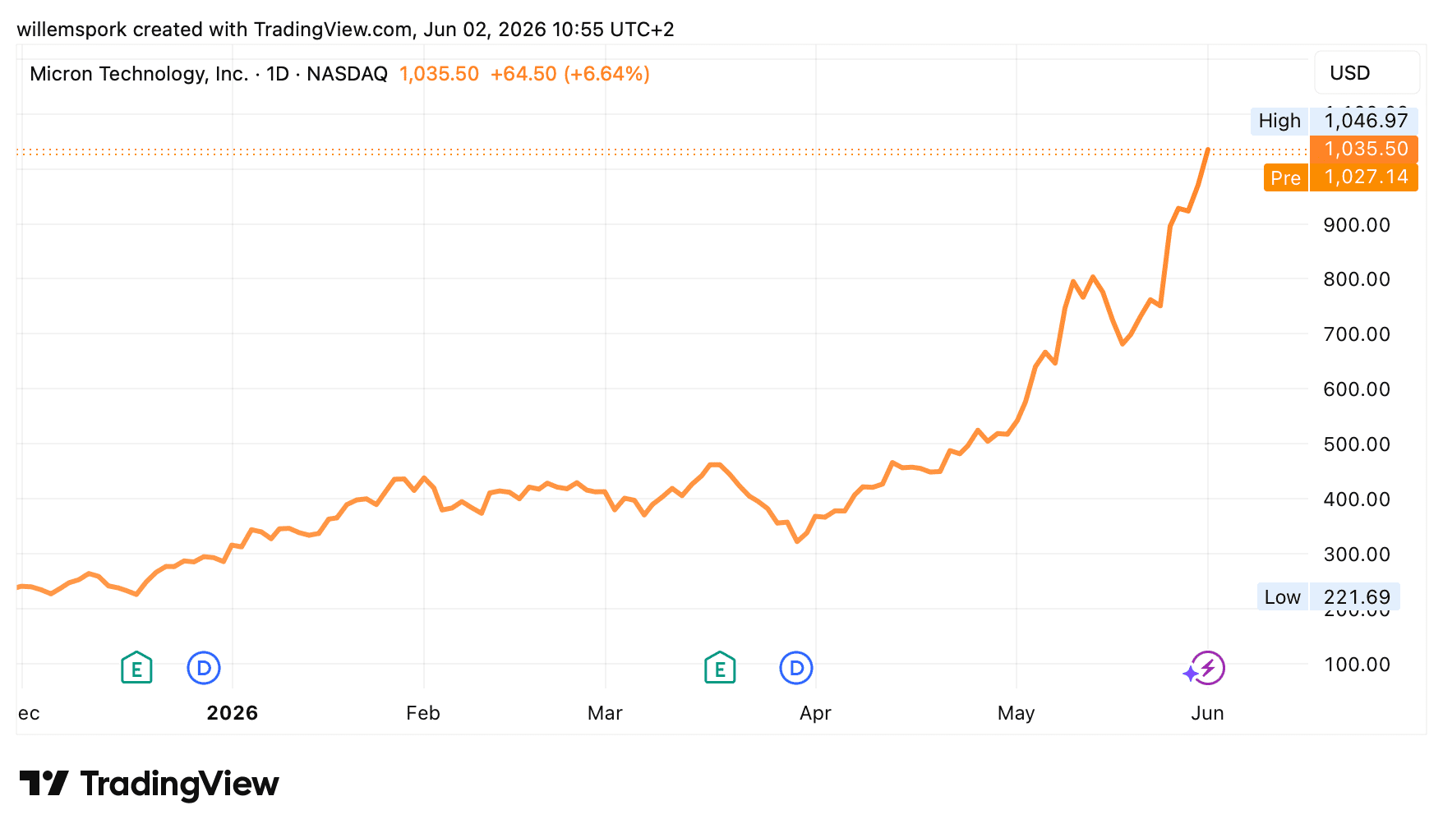The image size is (1443, 833).
Task: Click the late-March dividend D marker
Action: pyautogui.click(x=796, y=668)
